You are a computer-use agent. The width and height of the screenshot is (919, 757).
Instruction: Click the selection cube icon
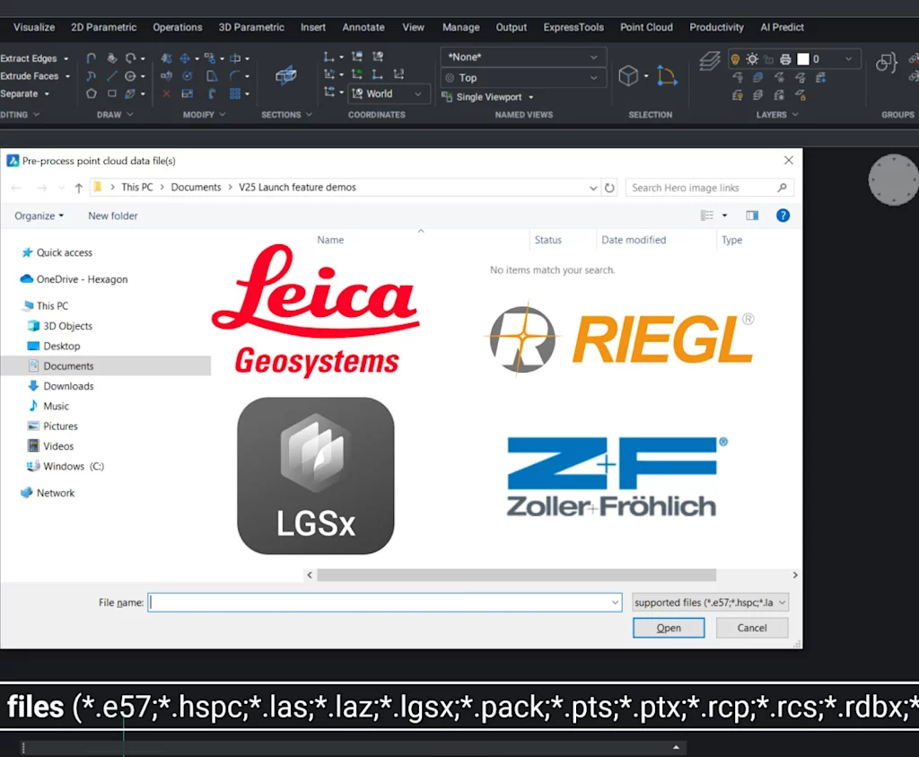[628, 75]
